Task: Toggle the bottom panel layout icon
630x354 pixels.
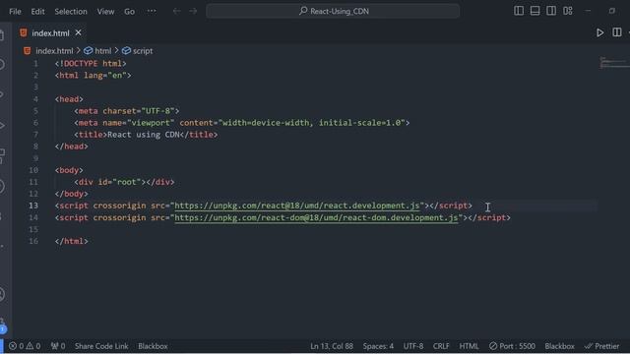Action: click(x=535, y=11)
